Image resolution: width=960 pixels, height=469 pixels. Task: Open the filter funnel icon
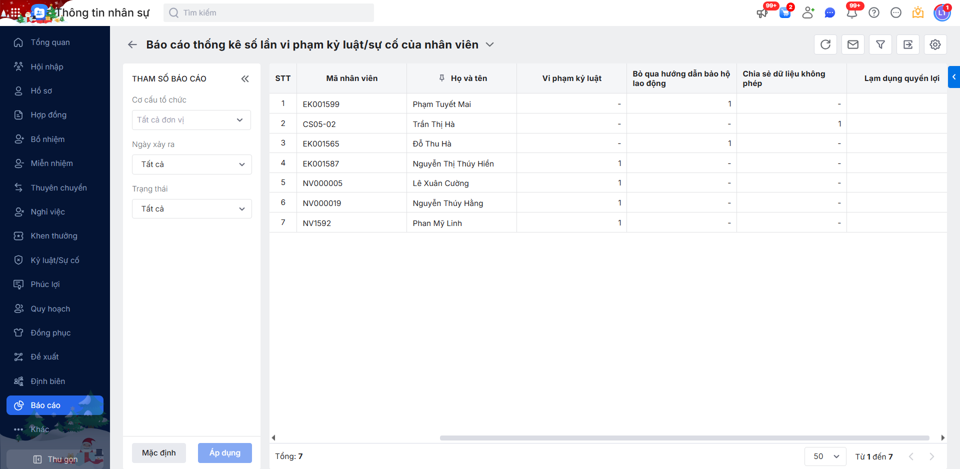click(880, 44)
